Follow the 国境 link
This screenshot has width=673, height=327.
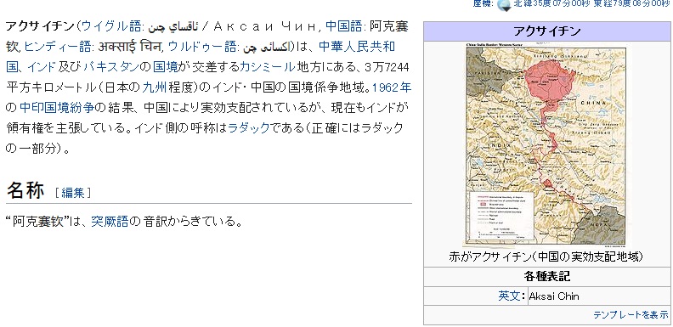pyautogui.click(x=165, y=66)
